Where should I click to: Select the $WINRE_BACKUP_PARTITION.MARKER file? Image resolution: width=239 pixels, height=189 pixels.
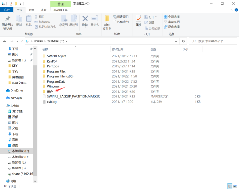pos(74,96)
